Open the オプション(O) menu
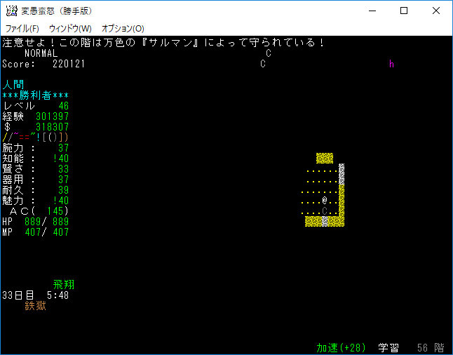Viewport: 453px width, 355px height. point(123,28)
